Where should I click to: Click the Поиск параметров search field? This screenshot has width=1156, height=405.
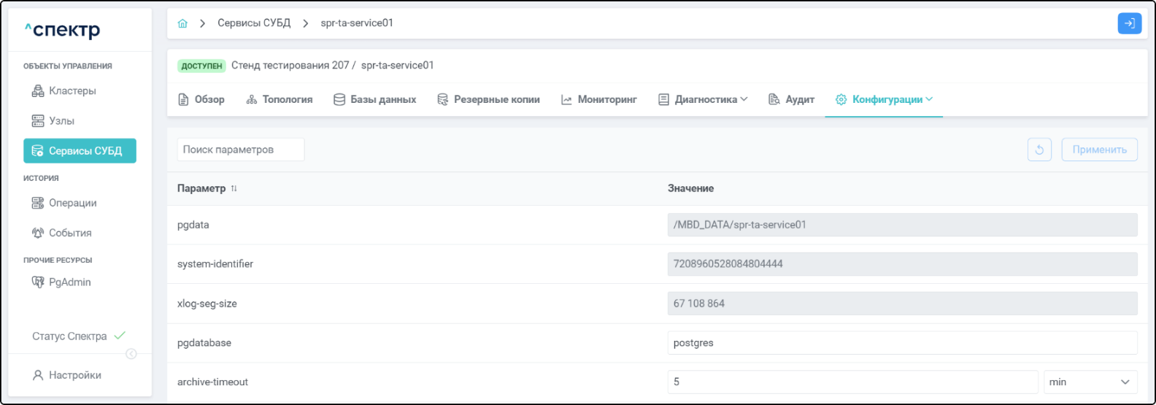point(240,150)
